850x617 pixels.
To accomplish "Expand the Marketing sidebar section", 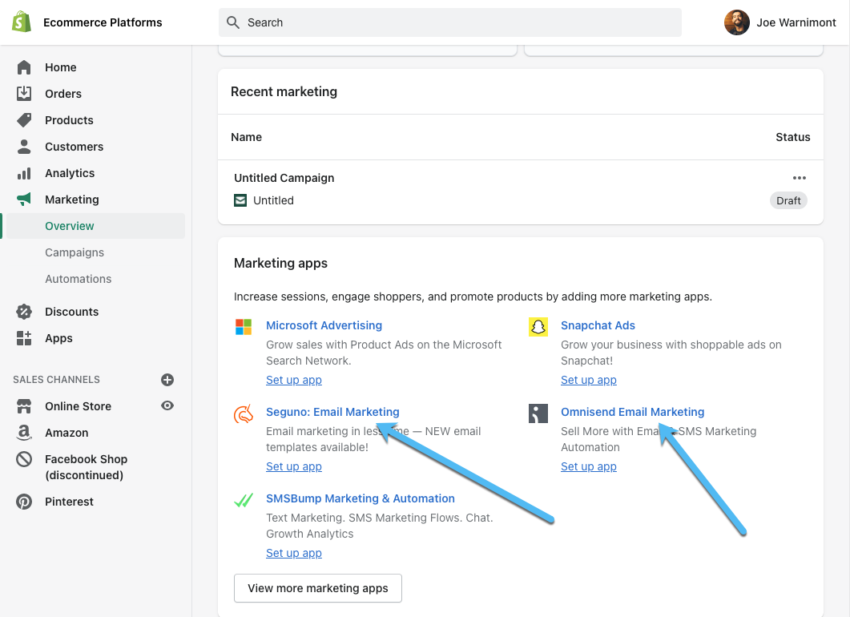I will (x=71, y=200).
